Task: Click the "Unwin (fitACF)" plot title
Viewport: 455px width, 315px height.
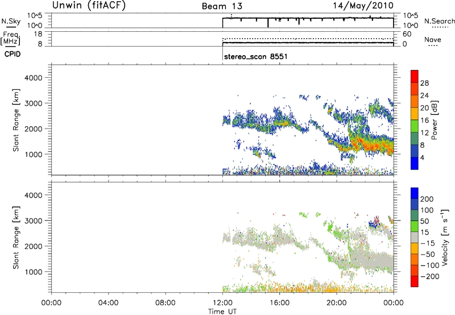Action: tap(89, 5)
